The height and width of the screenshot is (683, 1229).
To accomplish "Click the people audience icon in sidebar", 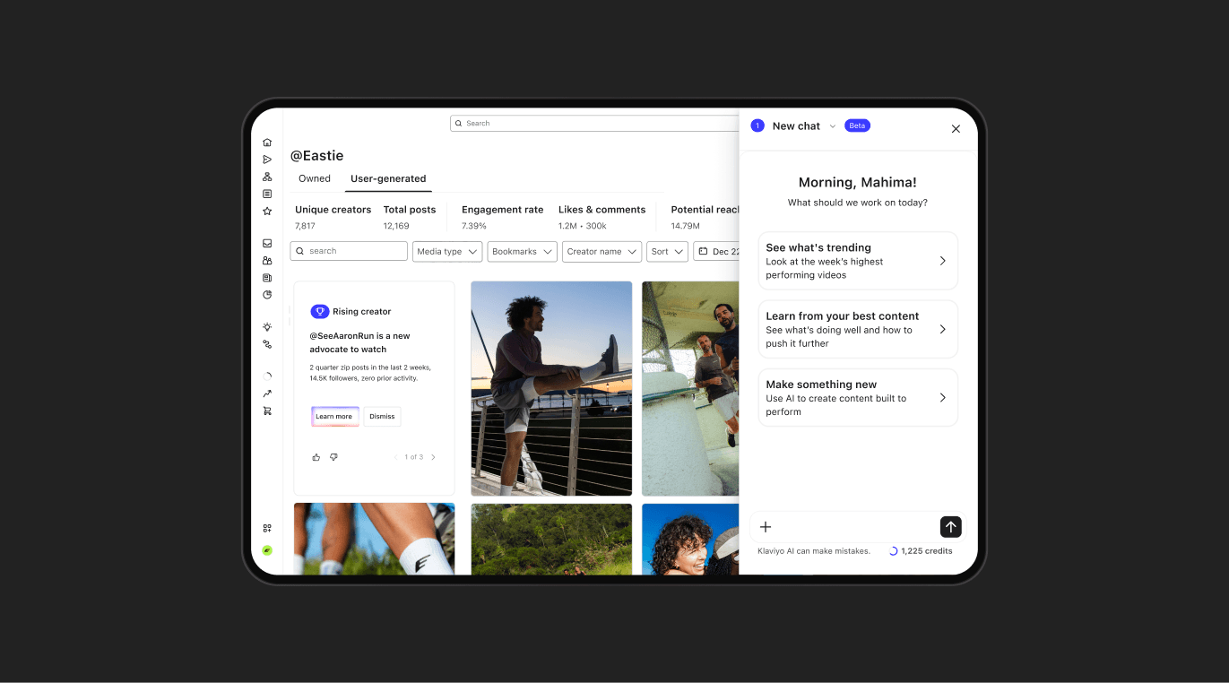I will pos(267,261).
